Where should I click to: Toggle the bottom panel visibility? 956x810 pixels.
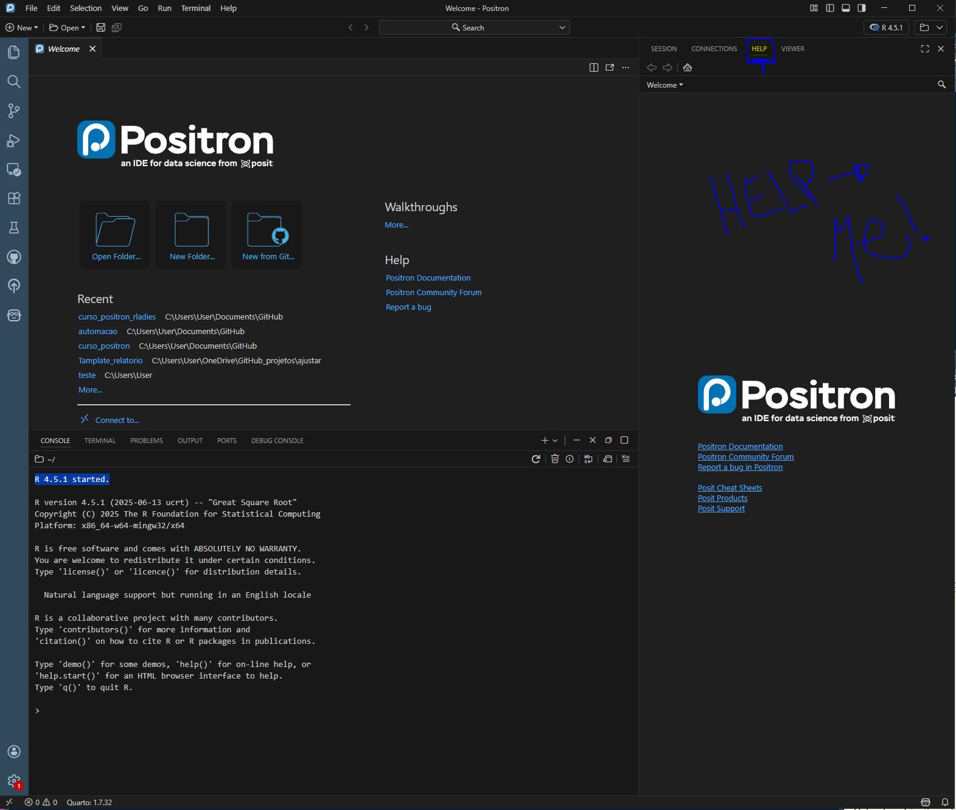point(846,8)
